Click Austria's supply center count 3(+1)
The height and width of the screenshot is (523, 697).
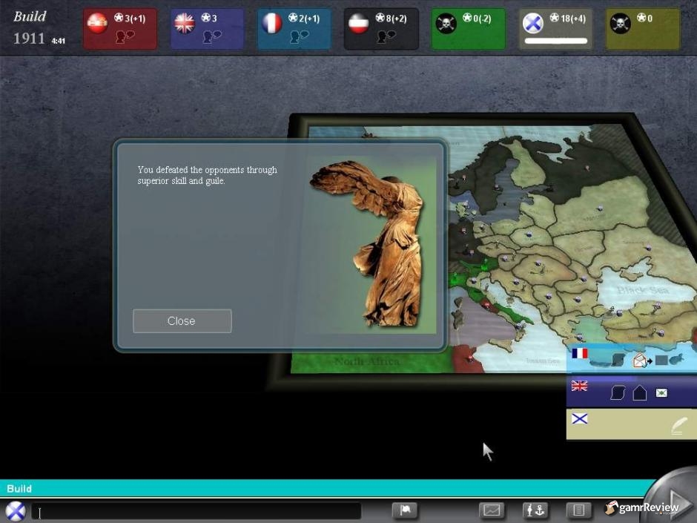130,19
